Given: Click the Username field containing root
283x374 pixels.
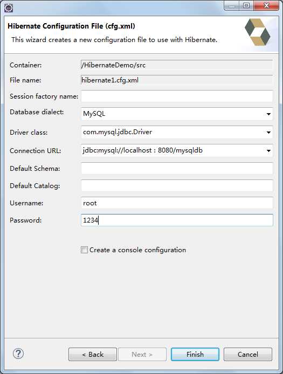Looking at the screenshot, I should 177,203.
